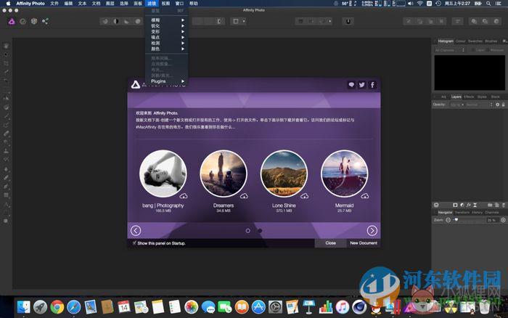Expand the 噪点 submenu
The image size is (508, 318).
[167, 37]
